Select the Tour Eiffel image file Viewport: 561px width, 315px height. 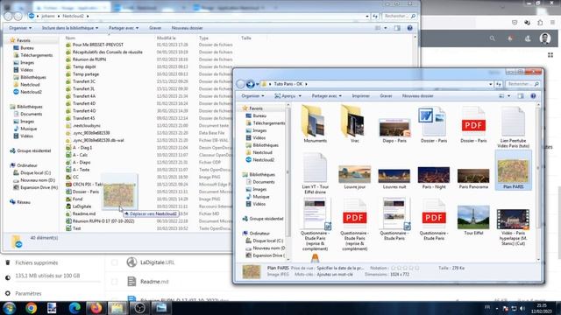[473, 220]
